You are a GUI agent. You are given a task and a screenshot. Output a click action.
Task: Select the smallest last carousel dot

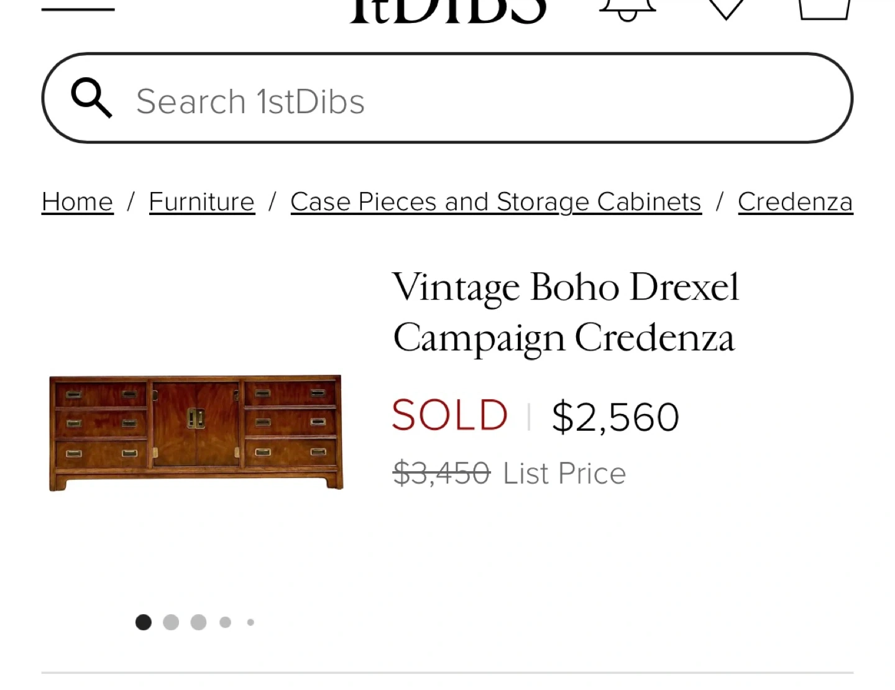click(250, 622)
